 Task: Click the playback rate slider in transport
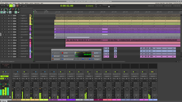(109, 6)
